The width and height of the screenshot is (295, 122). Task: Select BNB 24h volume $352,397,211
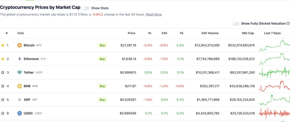(x=210, y=86)
